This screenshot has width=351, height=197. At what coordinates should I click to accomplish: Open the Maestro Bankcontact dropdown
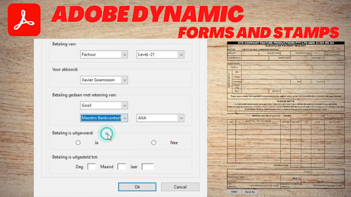point(104,118)
